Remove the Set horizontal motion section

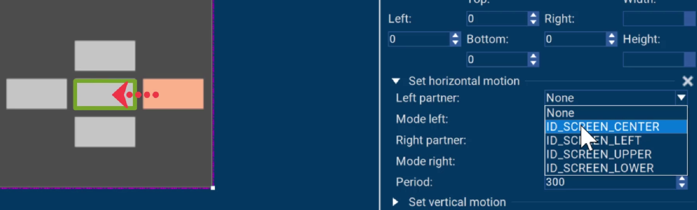[x=687, y=81]
